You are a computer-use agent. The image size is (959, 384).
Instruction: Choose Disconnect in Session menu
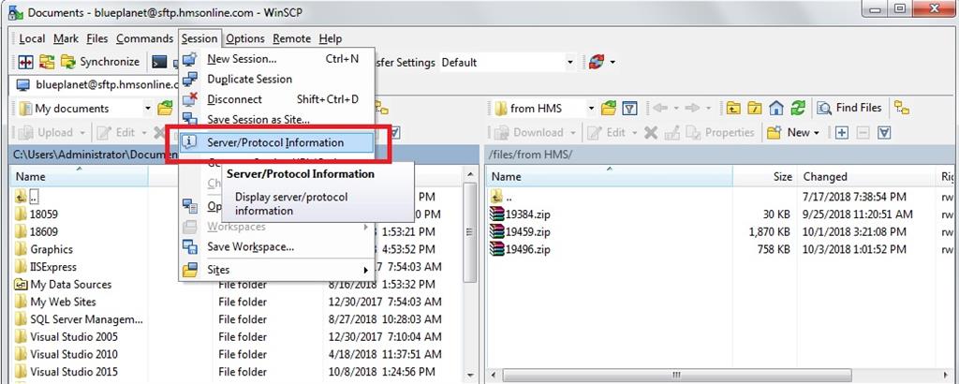[x=276, y=99]
